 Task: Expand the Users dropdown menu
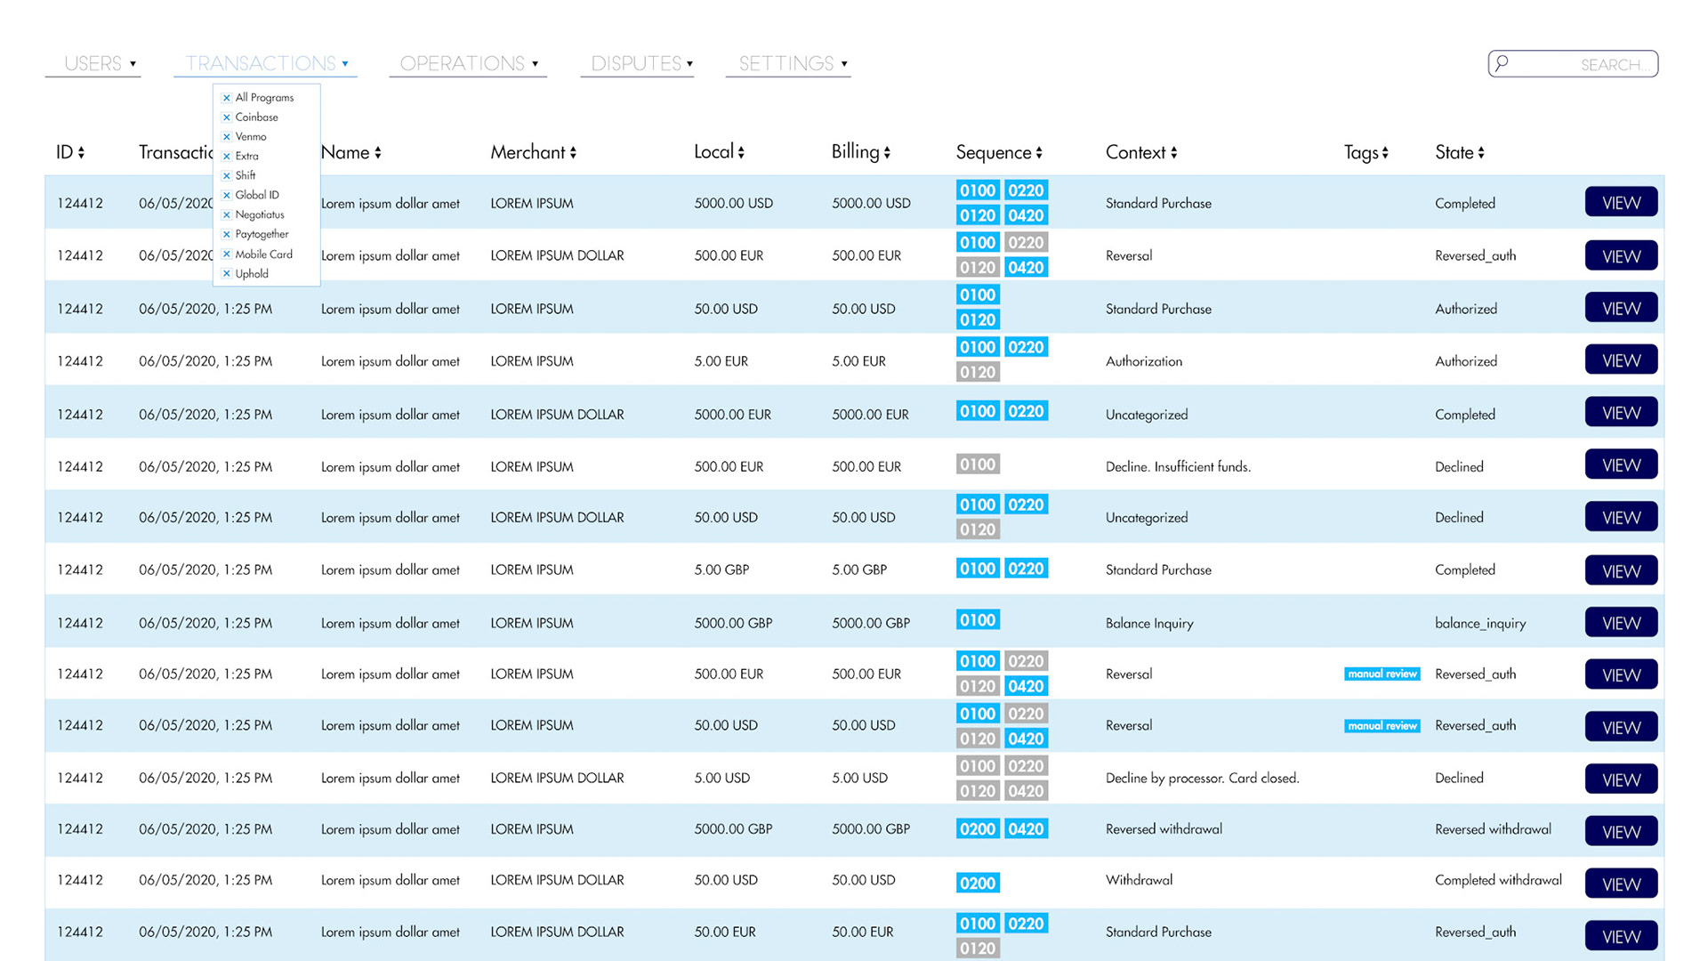pos(100,63)
